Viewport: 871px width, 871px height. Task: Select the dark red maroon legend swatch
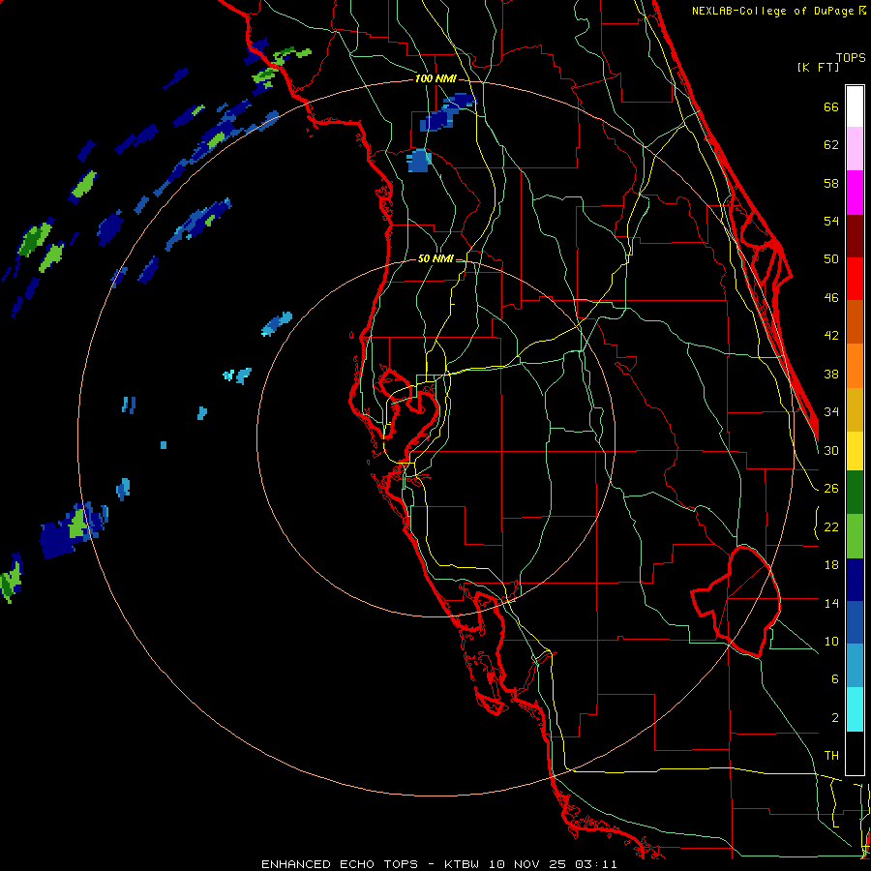[855, 235]
